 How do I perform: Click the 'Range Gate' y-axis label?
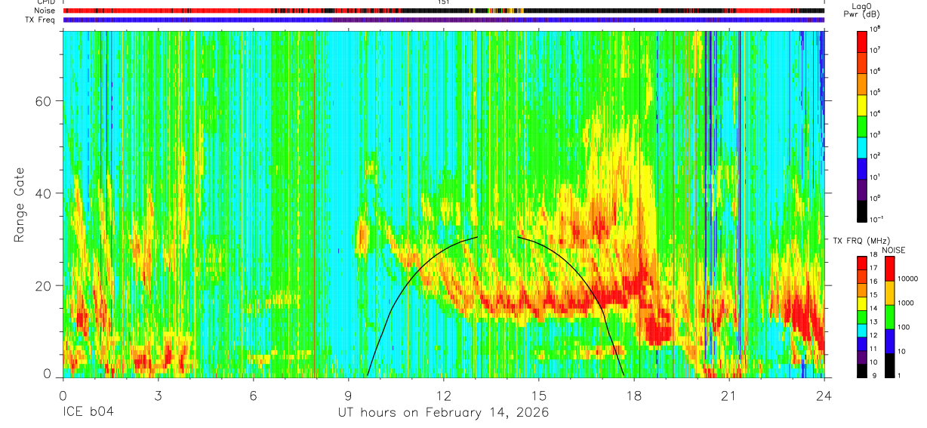19,205
